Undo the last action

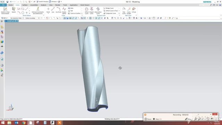[x=11, y=2]
